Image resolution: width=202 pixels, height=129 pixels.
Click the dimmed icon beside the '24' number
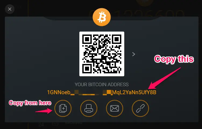[55, 124]
